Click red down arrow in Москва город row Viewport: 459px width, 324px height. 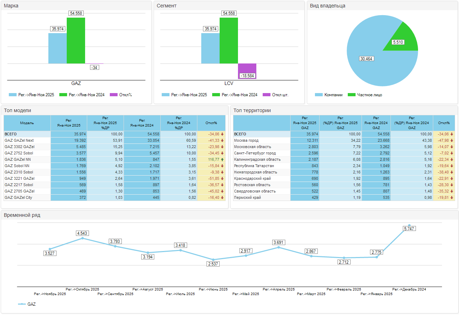tap(452, 141)
